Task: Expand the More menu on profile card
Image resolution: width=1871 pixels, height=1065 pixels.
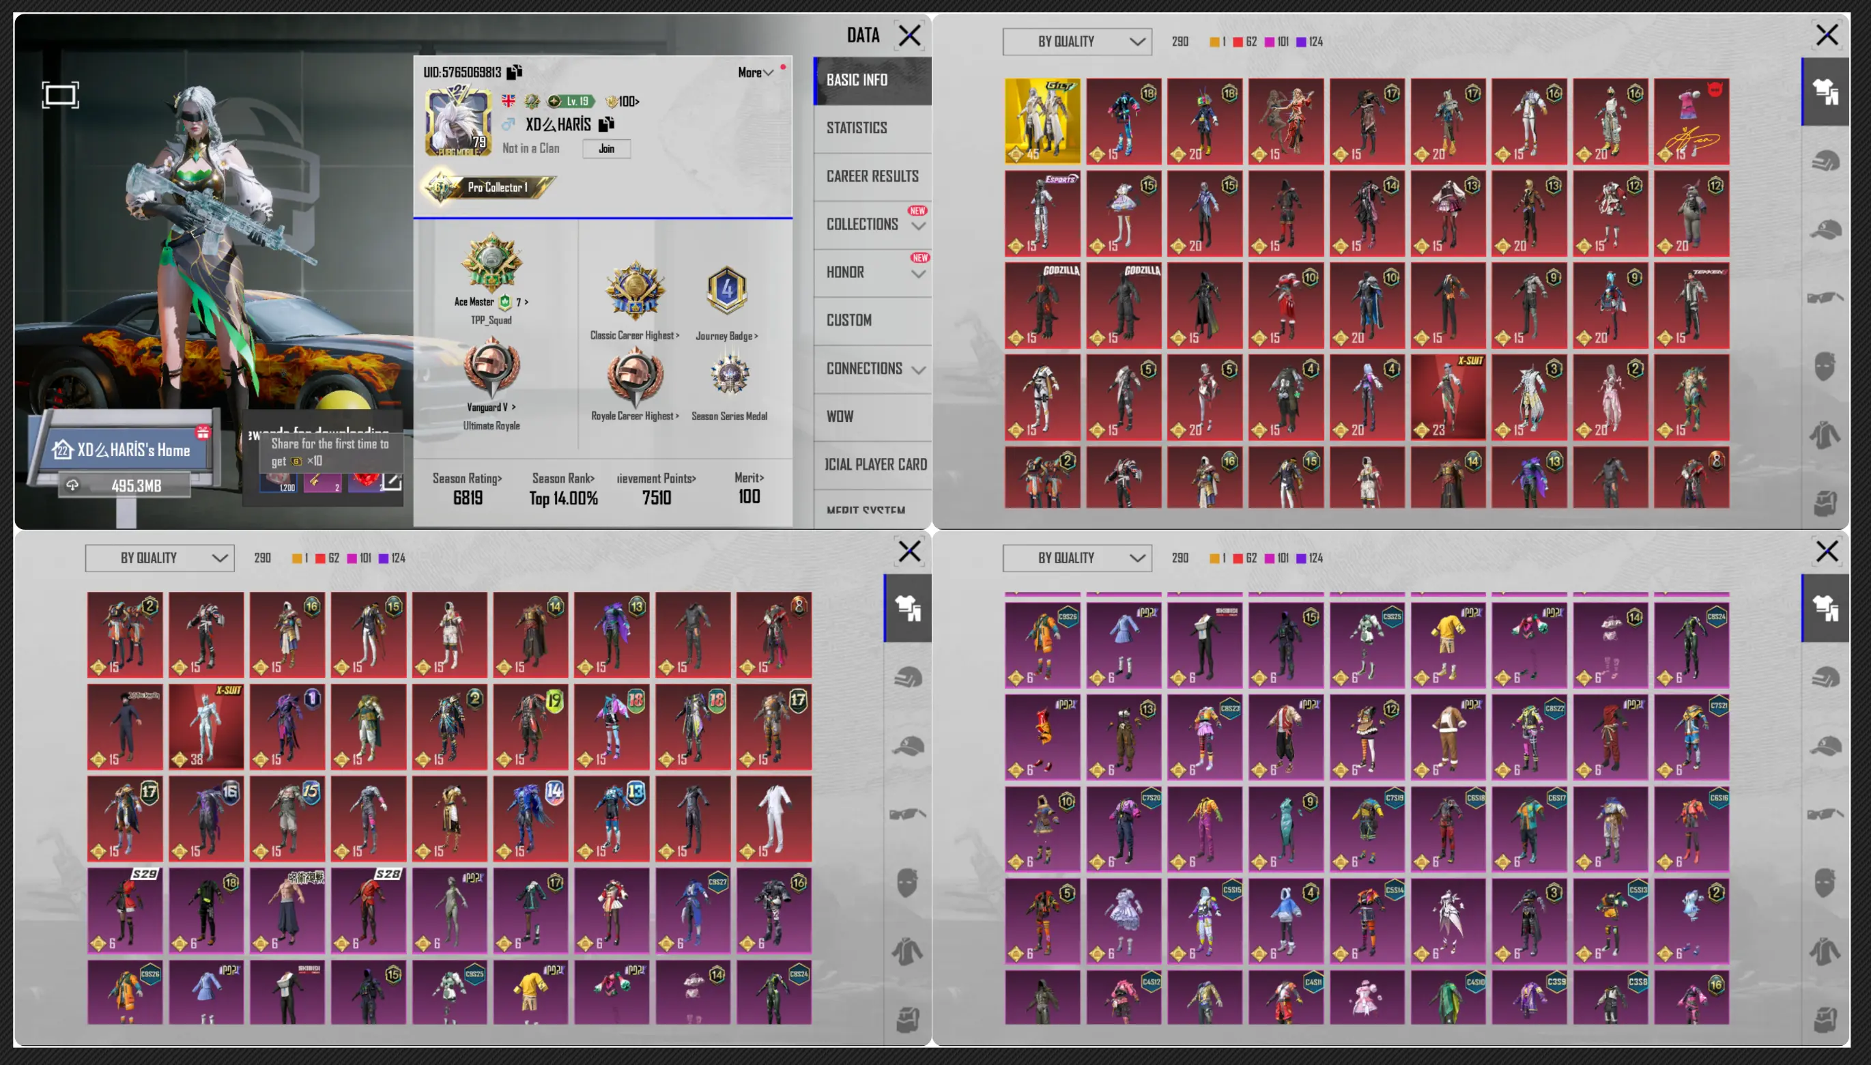Action: (x=755, y=72)
